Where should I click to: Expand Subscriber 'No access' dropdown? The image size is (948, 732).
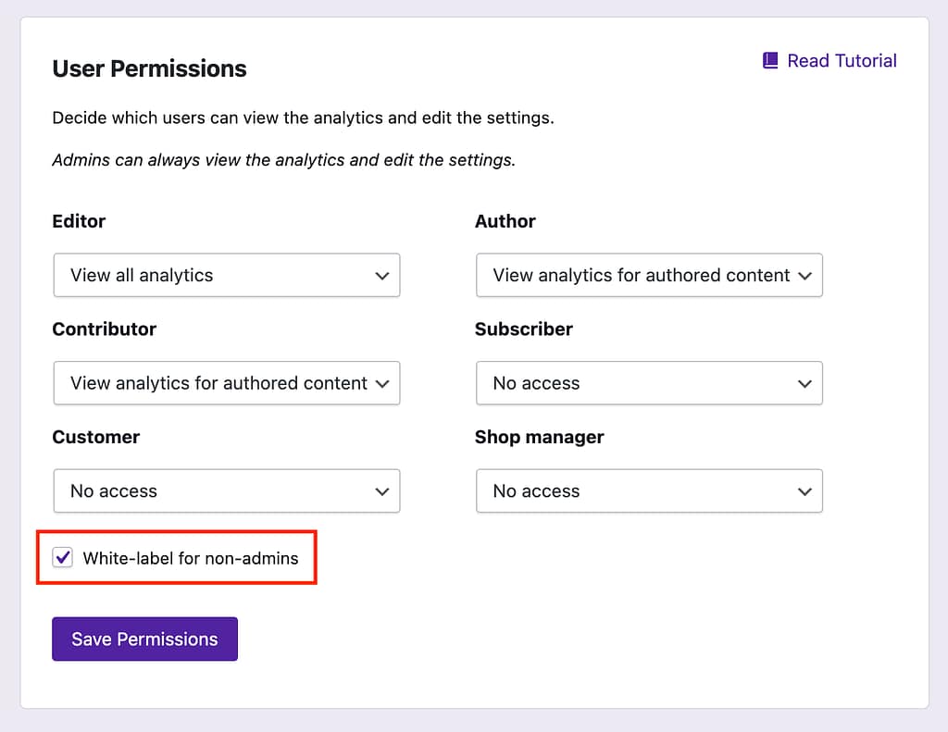[648, 384]
